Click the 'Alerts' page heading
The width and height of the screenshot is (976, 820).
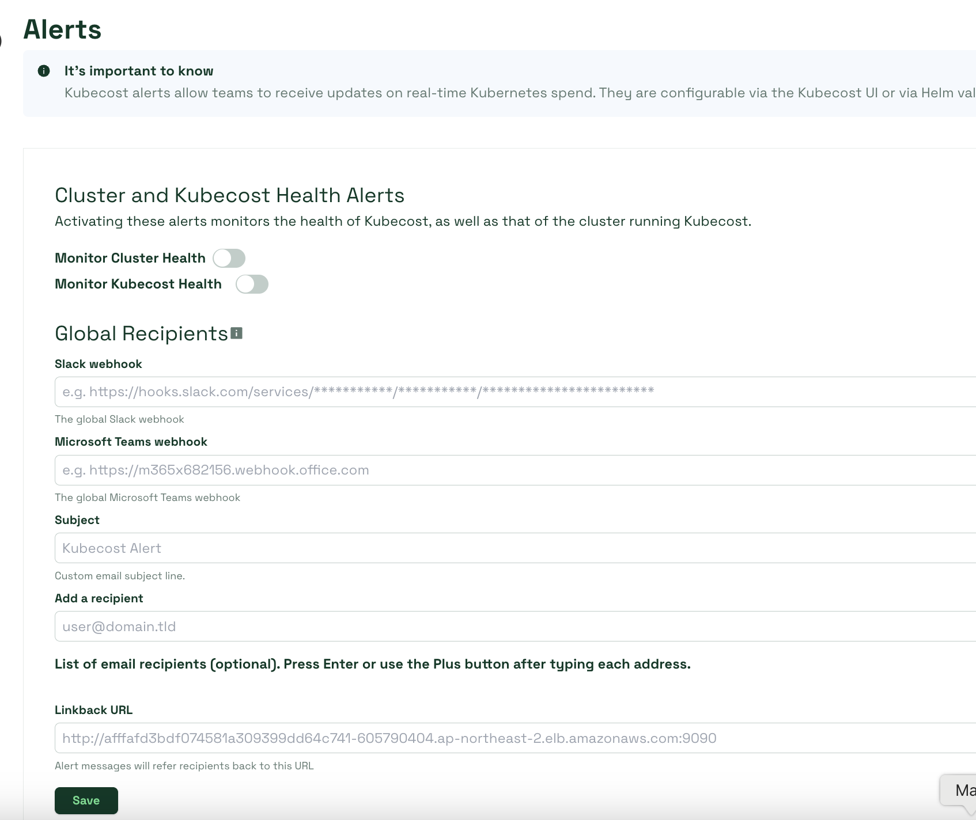tap(62, 29)
